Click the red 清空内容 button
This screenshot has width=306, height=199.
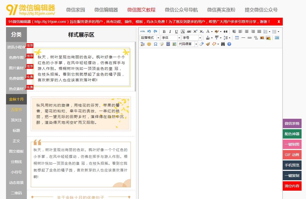(x=292, y=186)
